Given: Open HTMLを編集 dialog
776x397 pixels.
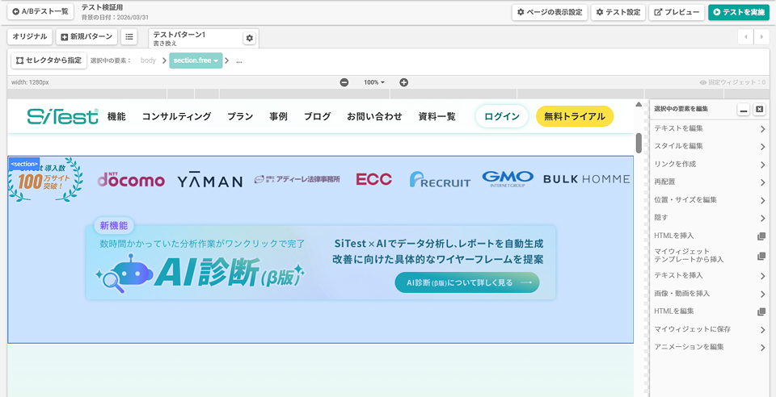Looking at the screenshot, I should click(711, 311).
